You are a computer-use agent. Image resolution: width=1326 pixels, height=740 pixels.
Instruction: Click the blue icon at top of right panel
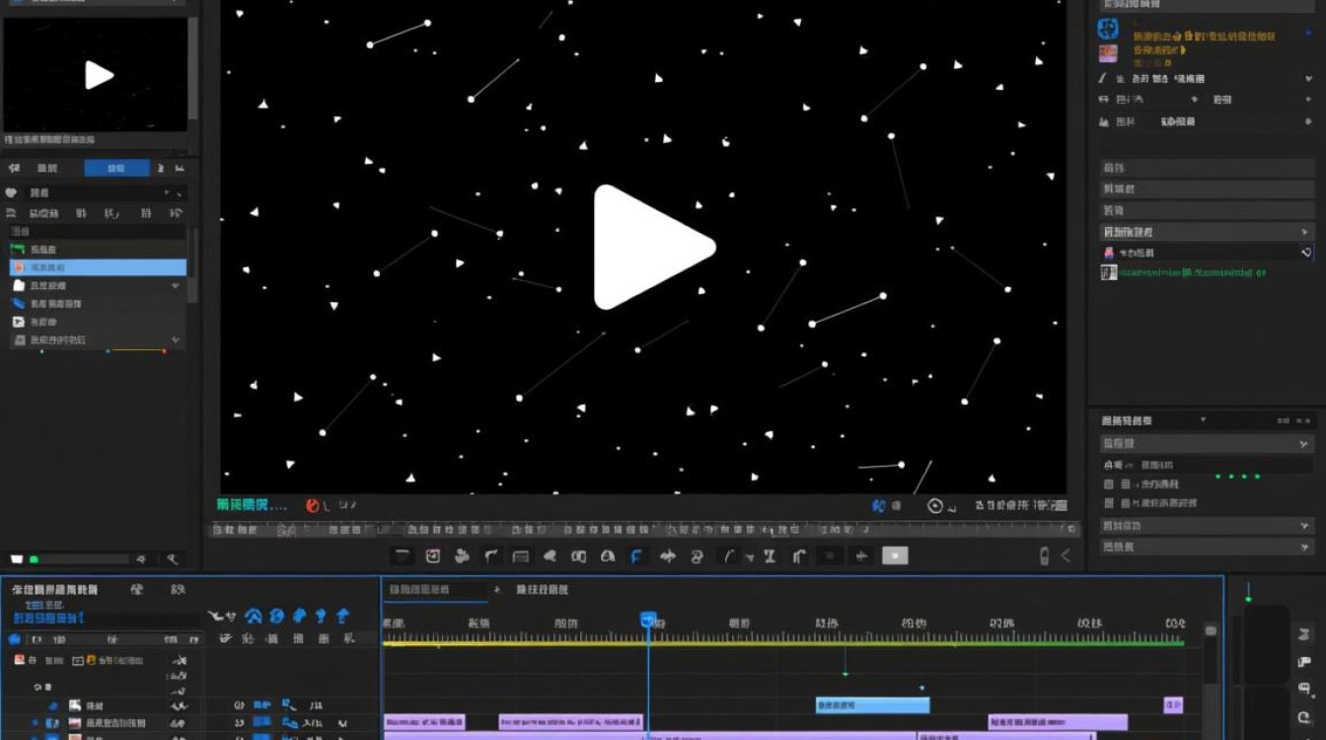[1108, 29]
